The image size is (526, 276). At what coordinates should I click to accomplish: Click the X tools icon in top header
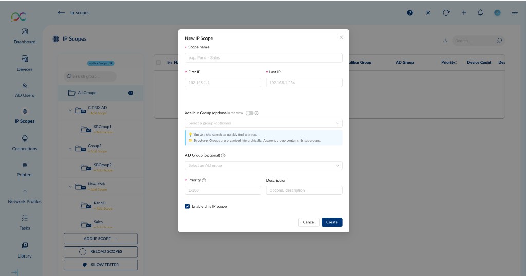tap(428, 13)
